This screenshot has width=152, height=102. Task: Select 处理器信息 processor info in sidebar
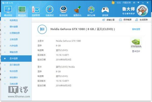(x=14, y=33)
